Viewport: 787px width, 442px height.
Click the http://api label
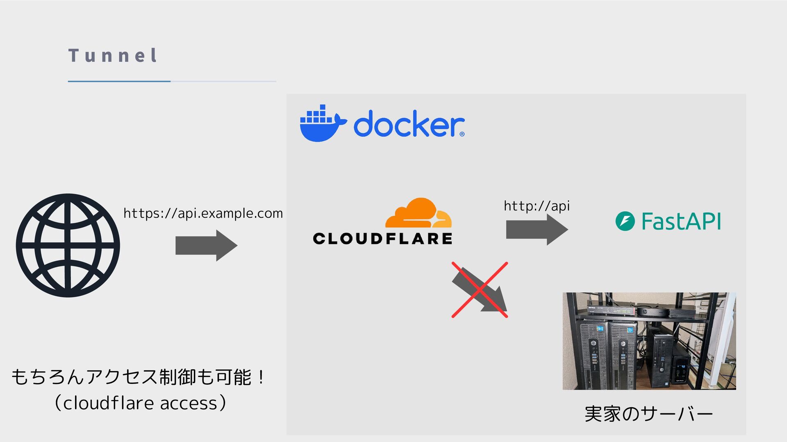coord(537,206)
